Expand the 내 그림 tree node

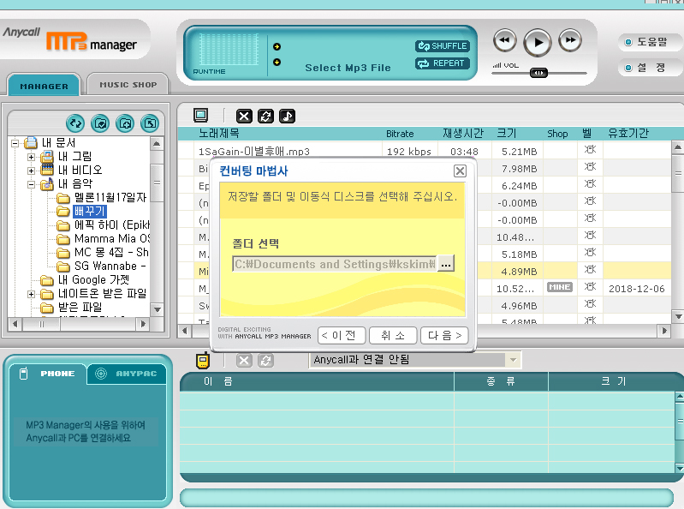pos(31,157)
